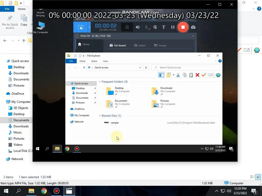Select OneDrive in background Explorer navigation pane
Screen dimensions: 262x196
coord(15,94)
